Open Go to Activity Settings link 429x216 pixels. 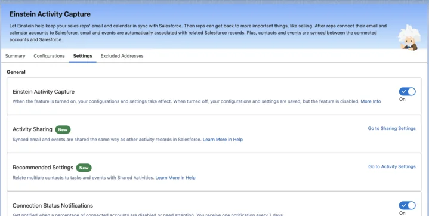click(392, 166)
